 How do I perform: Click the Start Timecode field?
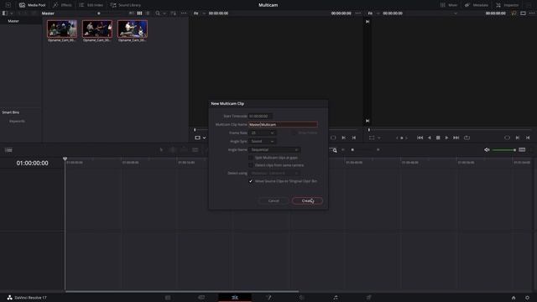coord(260,116)
